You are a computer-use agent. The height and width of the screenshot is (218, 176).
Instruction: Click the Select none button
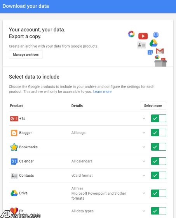tap(153, 105)
